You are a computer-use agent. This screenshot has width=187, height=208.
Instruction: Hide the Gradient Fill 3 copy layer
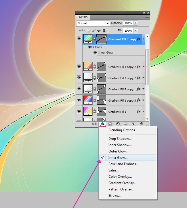[79, 89]
